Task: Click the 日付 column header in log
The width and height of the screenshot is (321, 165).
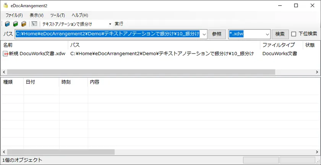Action: [42, 82]
